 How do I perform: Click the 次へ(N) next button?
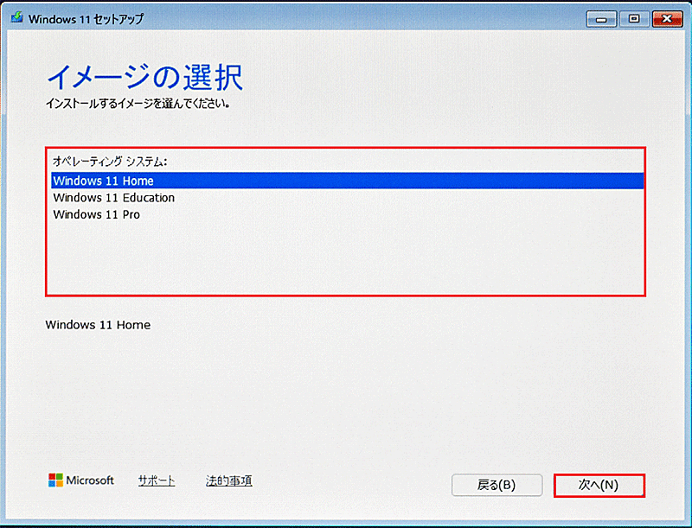coord(599,486)
